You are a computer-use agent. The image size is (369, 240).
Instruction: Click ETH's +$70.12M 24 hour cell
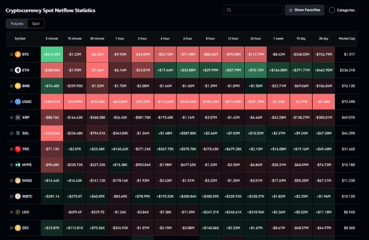click(256, 70)
